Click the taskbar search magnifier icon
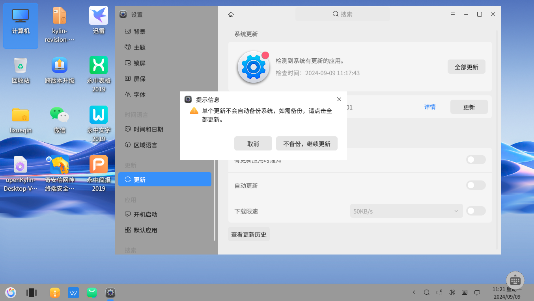534x301 pixels. [x=427, y=292]
